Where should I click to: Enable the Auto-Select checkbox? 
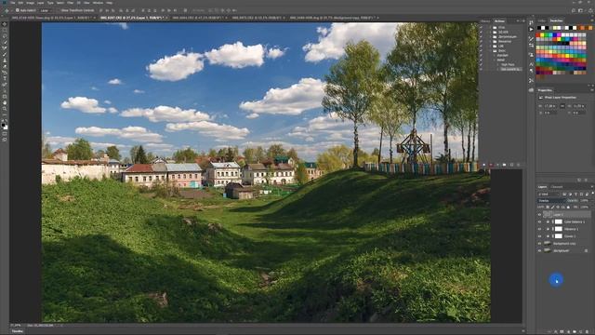(x=18, y=10)
